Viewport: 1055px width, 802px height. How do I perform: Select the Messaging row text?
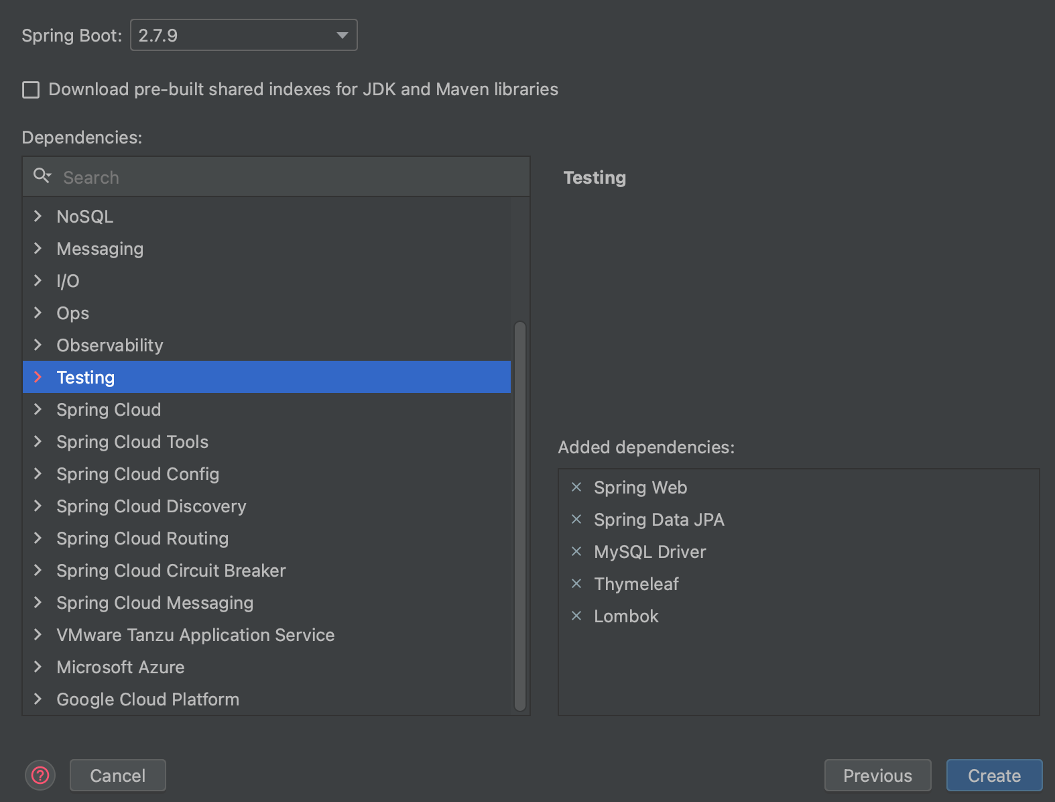pyautogui.click(x=100, y=249)
